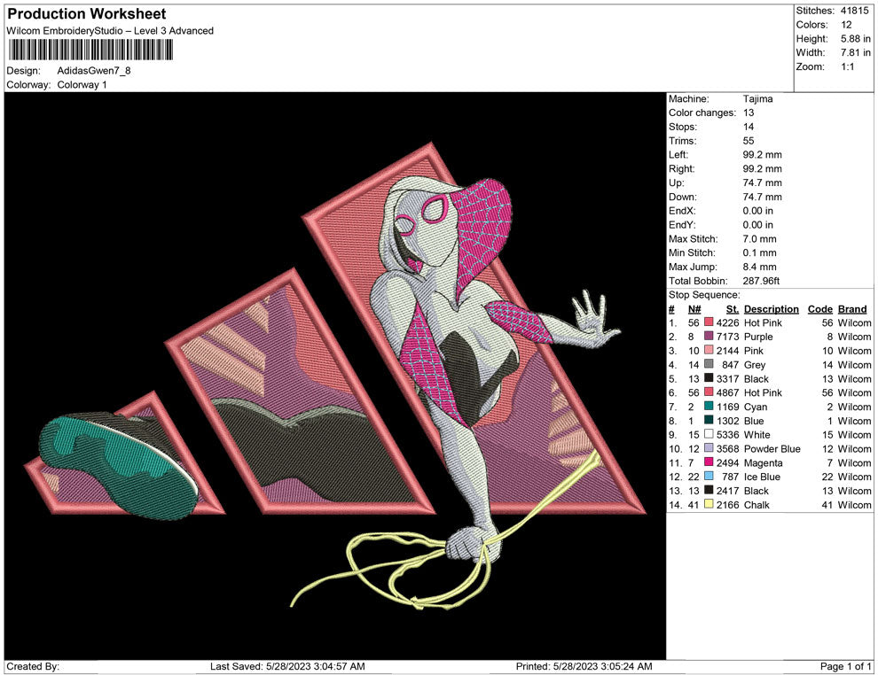Click the 'Description' column header
878x675 pixels.
(771, 308)
